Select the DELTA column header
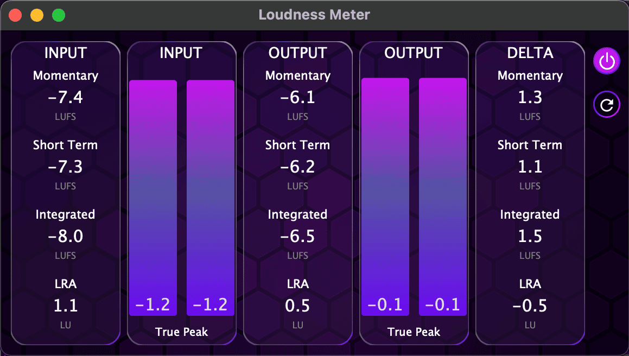The image size is (629, 356). coord(530,53)
